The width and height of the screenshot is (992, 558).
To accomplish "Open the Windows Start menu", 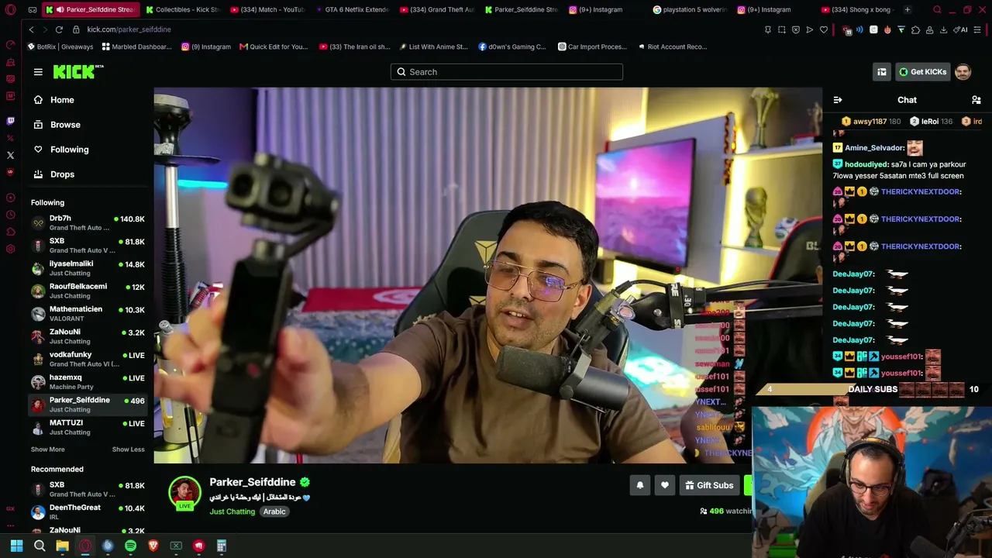I will click(x=16, y=546).
